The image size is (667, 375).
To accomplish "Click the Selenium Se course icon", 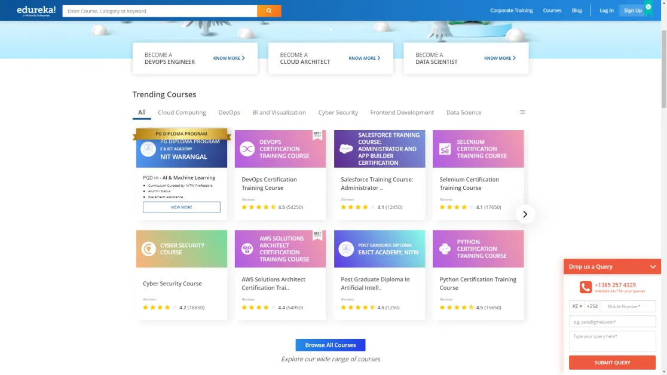I will [x=445, y=149].
